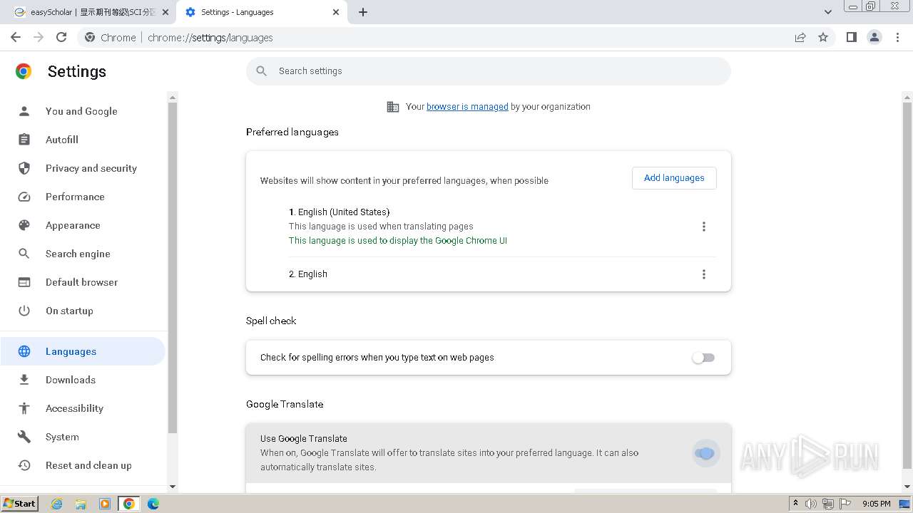
Task: Click the wrench icon beside System
Action: point(24,437)
